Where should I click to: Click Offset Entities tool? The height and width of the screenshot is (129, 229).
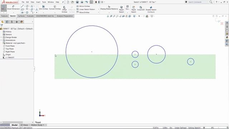point(64,9)
